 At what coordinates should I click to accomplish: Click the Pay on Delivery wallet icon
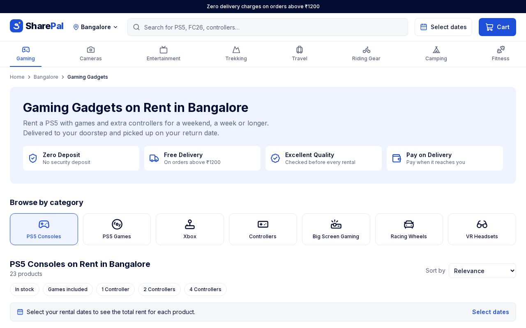(397, 158)
